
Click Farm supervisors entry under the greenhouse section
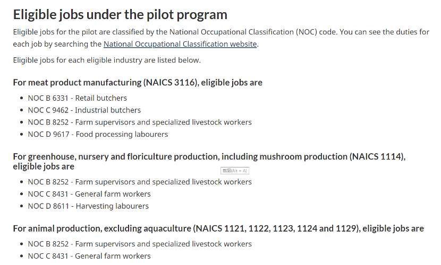pos(140,182)
